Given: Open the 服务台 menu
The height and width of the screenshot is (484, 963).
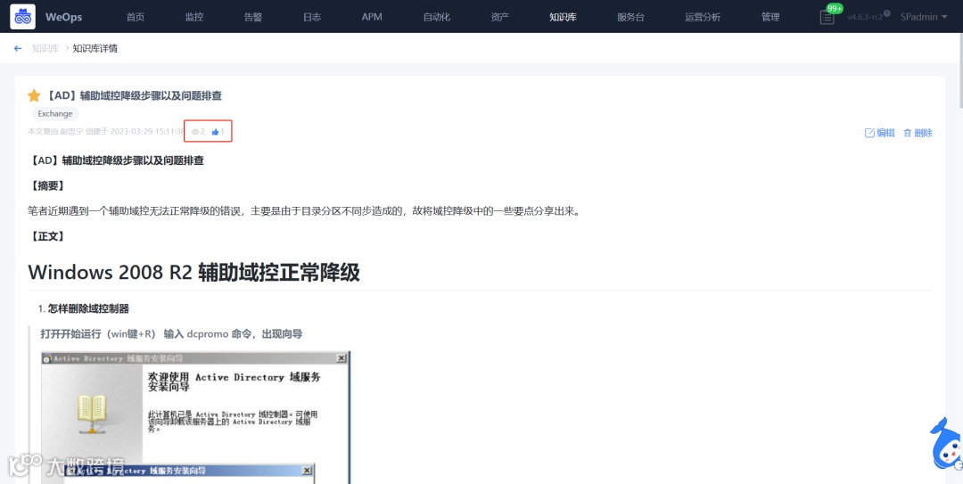Looking at the screenshot, I should pyautogui.click(x=630, y=17).
